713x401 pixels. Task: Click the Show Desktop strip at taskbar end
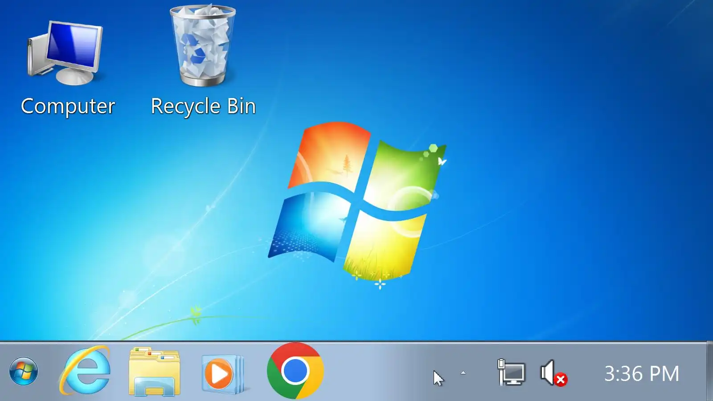tap(709, 371)
